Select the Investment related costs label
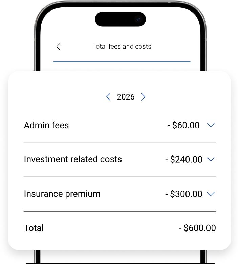The height and width of the screenshot is (264, 241). (73, 159)
